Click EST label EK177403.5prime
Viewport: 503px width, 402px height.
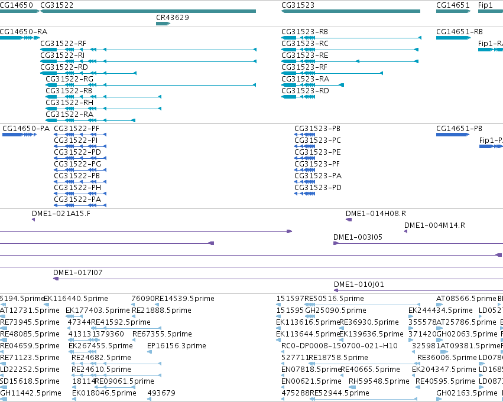tap(98, 311)
